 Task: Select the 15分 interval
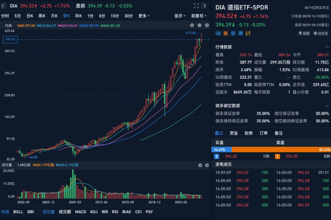click(115, 16)
